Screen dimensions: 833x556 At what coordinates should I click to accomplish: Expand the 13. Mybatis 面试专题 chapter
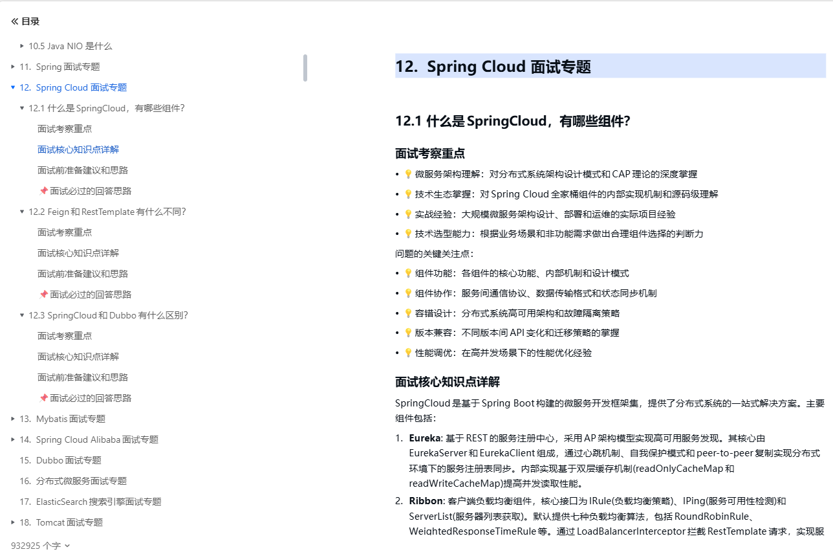point(13,419)
